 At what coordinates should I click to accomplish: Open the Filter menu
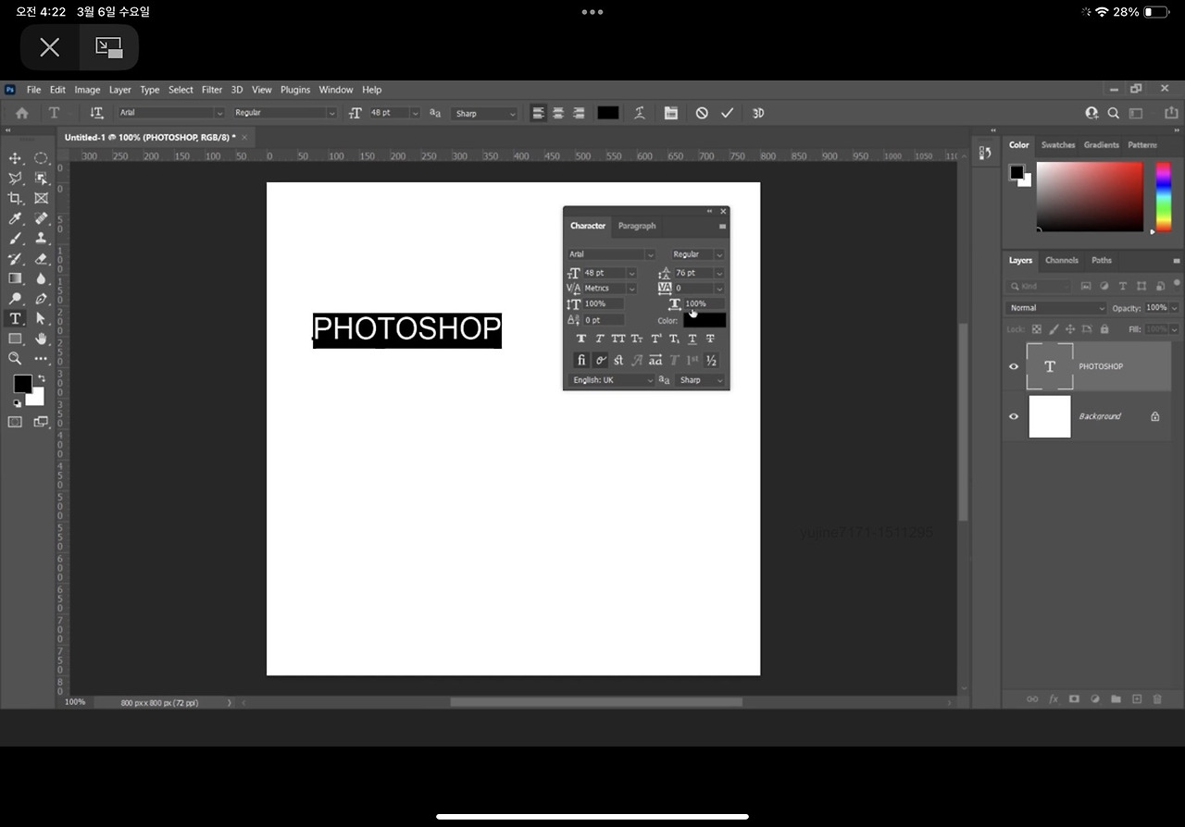[212, 90]
